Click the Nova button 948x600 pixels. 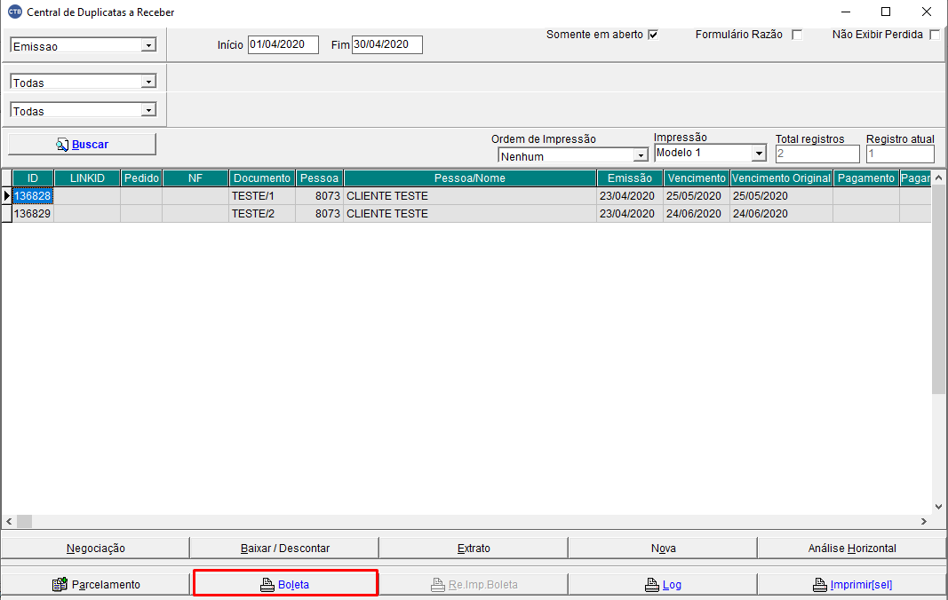[x=663, y=548]
